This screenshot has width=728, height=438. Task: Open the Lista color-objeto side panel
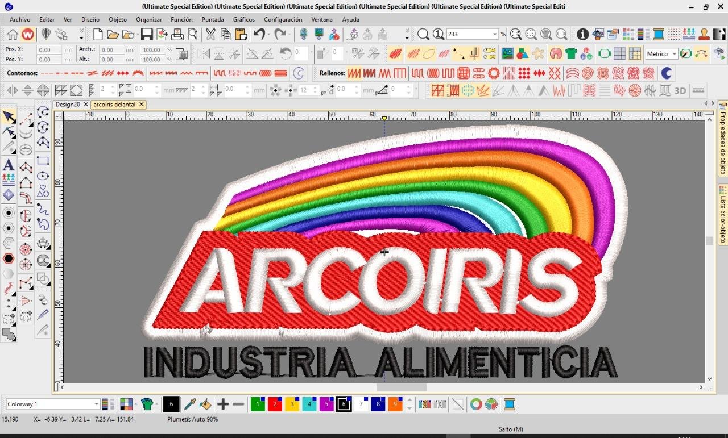(x=723, y=214)
